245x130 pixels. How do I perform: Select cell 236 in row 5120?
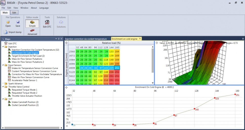pyautogui.click(x=112, y=72)
